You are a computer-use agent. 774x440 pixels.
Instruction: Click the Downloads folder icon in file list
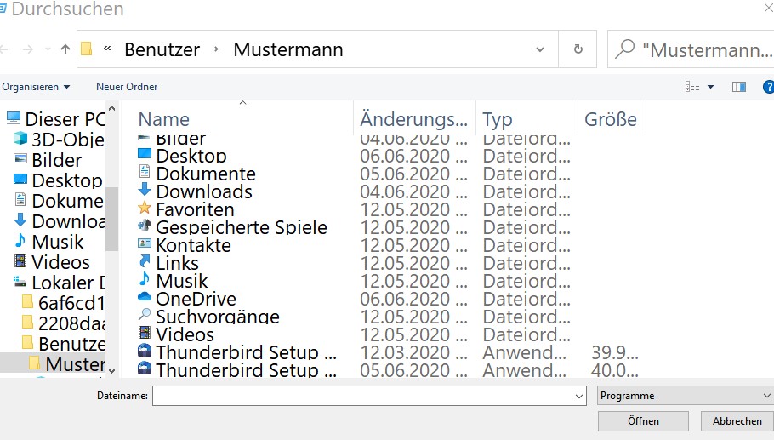(x=145, y=191)
